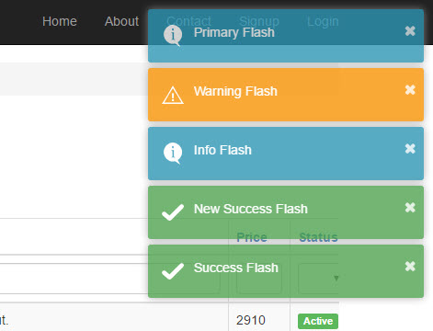This screenshot has width=433, height=331.
Task: Open the Signup nav link
Action: (259, 21)
